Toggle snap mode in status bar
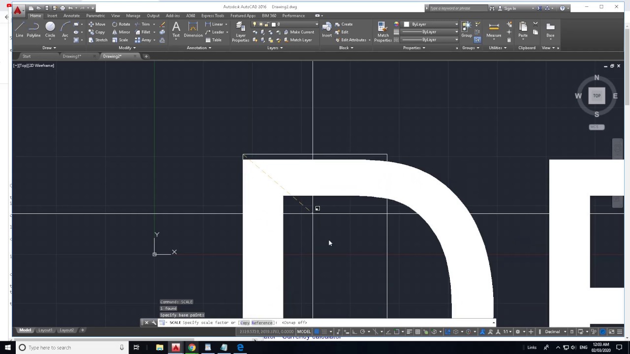This screenshot has width=630, height=354. [324, 332]
